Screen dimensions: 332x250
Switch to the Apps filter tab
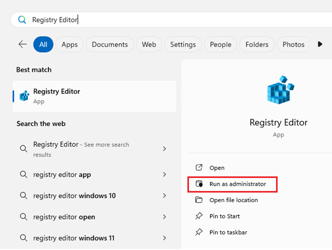coord(70,44)
